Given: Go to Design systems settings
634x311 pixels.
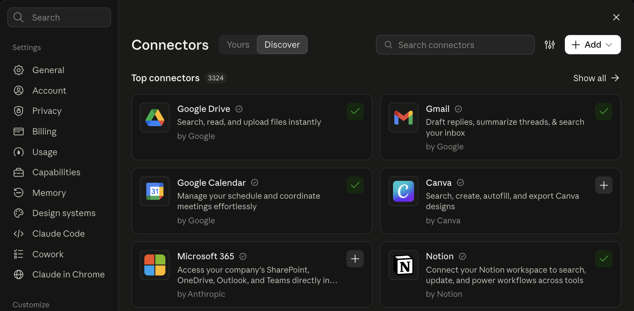Looking at the screenshot, I should pyautogui.click(x=59, y=213).
